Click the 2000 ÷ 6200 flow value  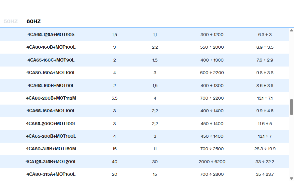coord(212,162)
